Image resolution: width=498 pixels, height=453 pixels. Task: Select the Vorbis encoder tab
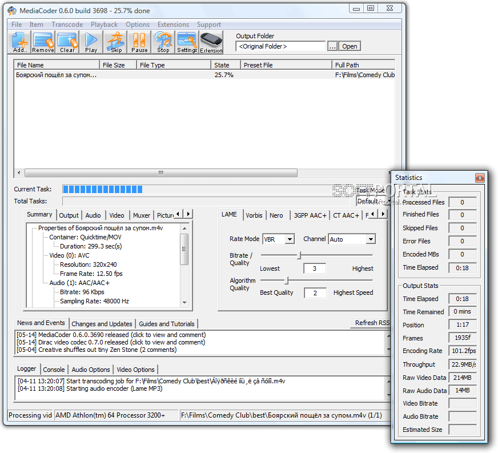pyautogui.click(x=254, y=215)
